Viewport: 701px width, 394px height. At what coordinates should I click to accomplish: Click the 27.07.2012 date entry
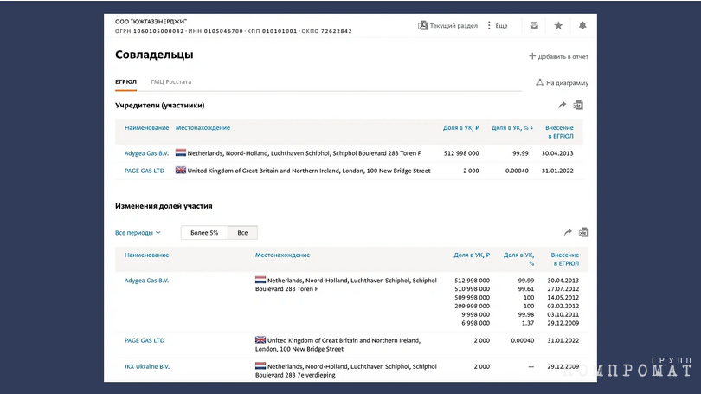coord(563,289)
